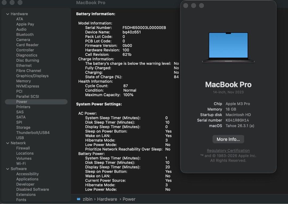288x204 pixels.
Task: Select SAS in the sidebar
Action: (x=20, y=112)
